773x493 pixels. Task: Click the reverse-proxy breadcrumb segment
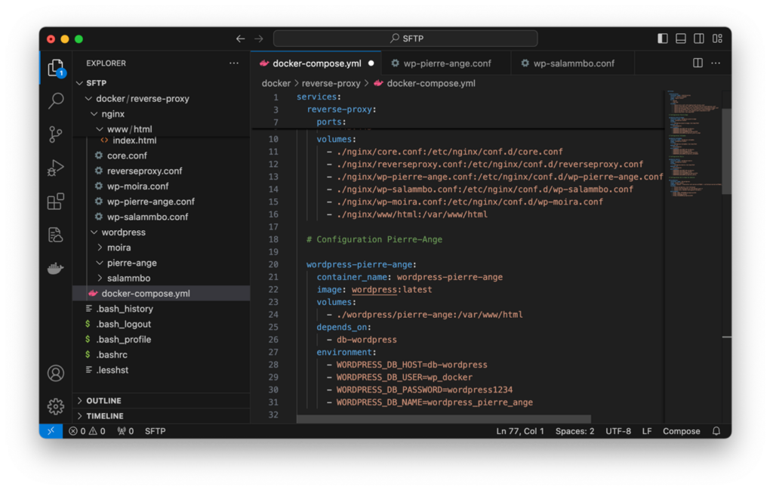tap(331, 83)
